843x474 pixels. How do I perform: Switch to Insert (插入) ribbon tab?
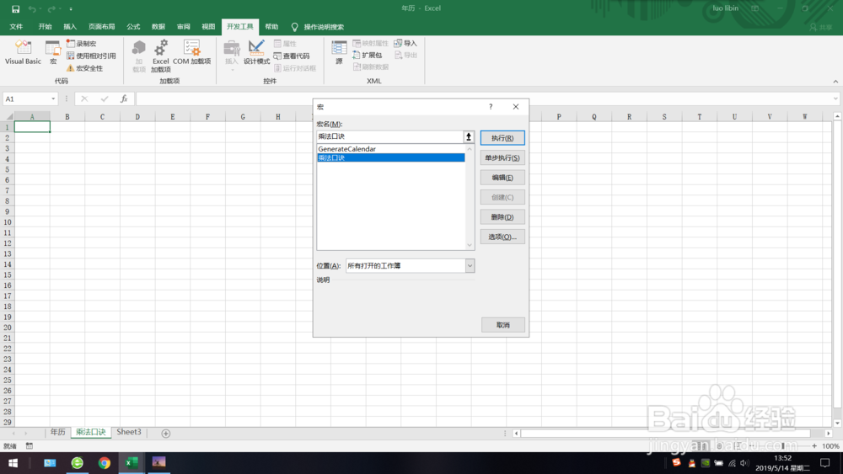[70, 27]
